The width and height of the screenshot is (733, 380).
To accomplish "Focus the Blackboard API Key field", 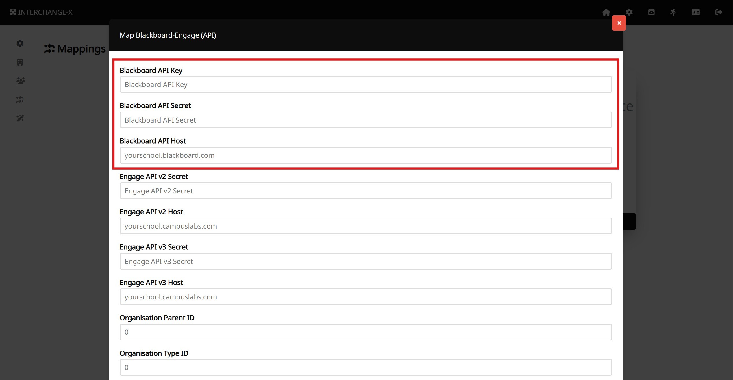I will point(366,85).
